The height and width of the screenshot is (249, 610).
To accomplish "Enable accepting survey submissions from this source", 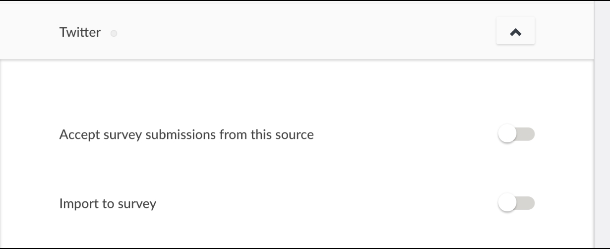I will [516, 134].
